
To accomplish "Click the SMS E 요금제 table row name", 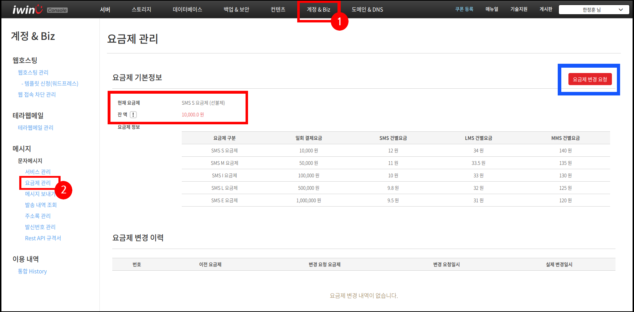I will point(225,201).
